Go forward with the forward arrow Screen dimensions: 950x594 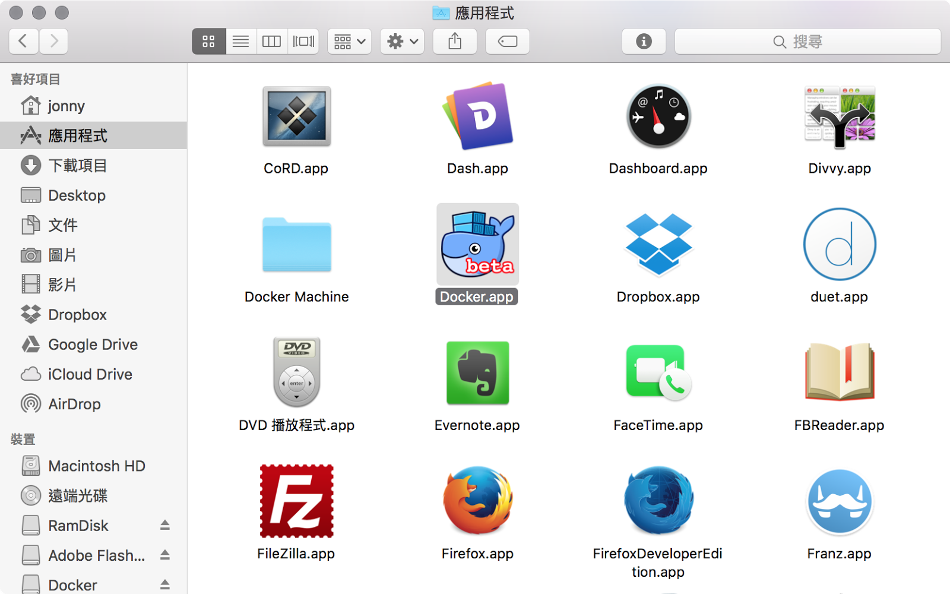(53, 41)
